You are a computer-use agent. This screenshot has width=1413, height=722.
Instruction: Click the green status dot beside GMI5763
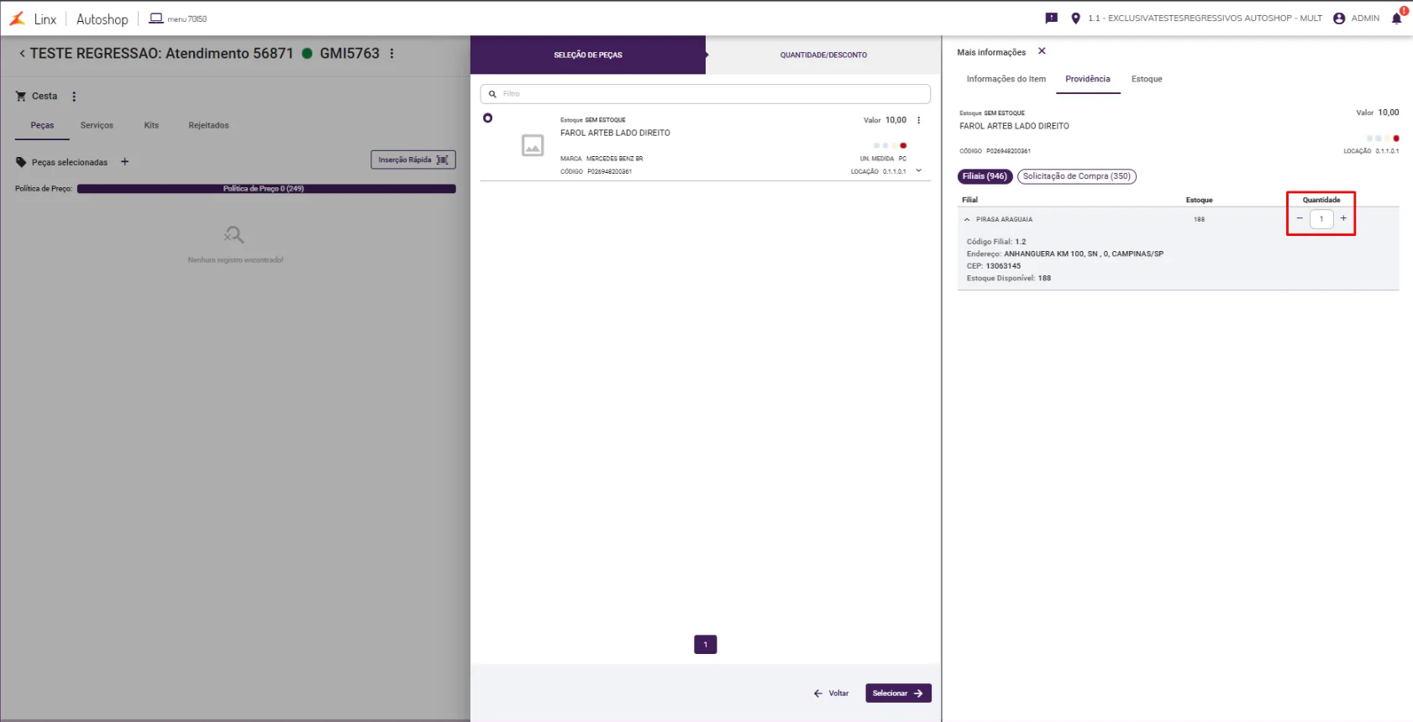coord(307,53)
